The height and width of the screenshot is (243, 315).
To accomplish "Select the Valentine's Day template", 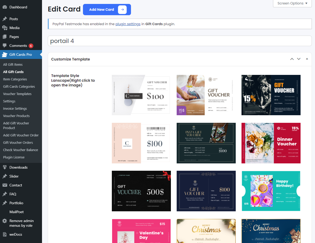I will pyautogui.click(x=141, y=231).
